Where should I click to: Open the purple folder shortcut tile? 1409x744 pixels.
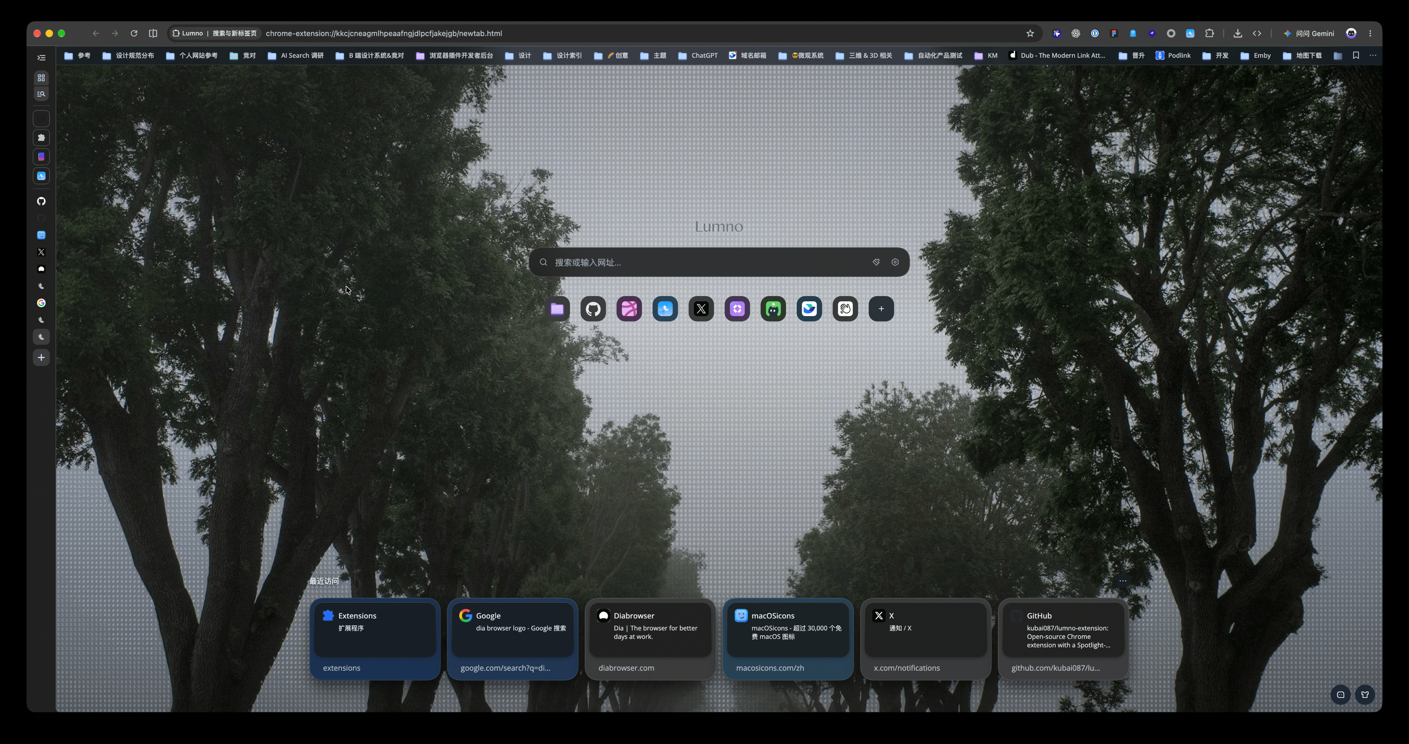click(557, 309)
